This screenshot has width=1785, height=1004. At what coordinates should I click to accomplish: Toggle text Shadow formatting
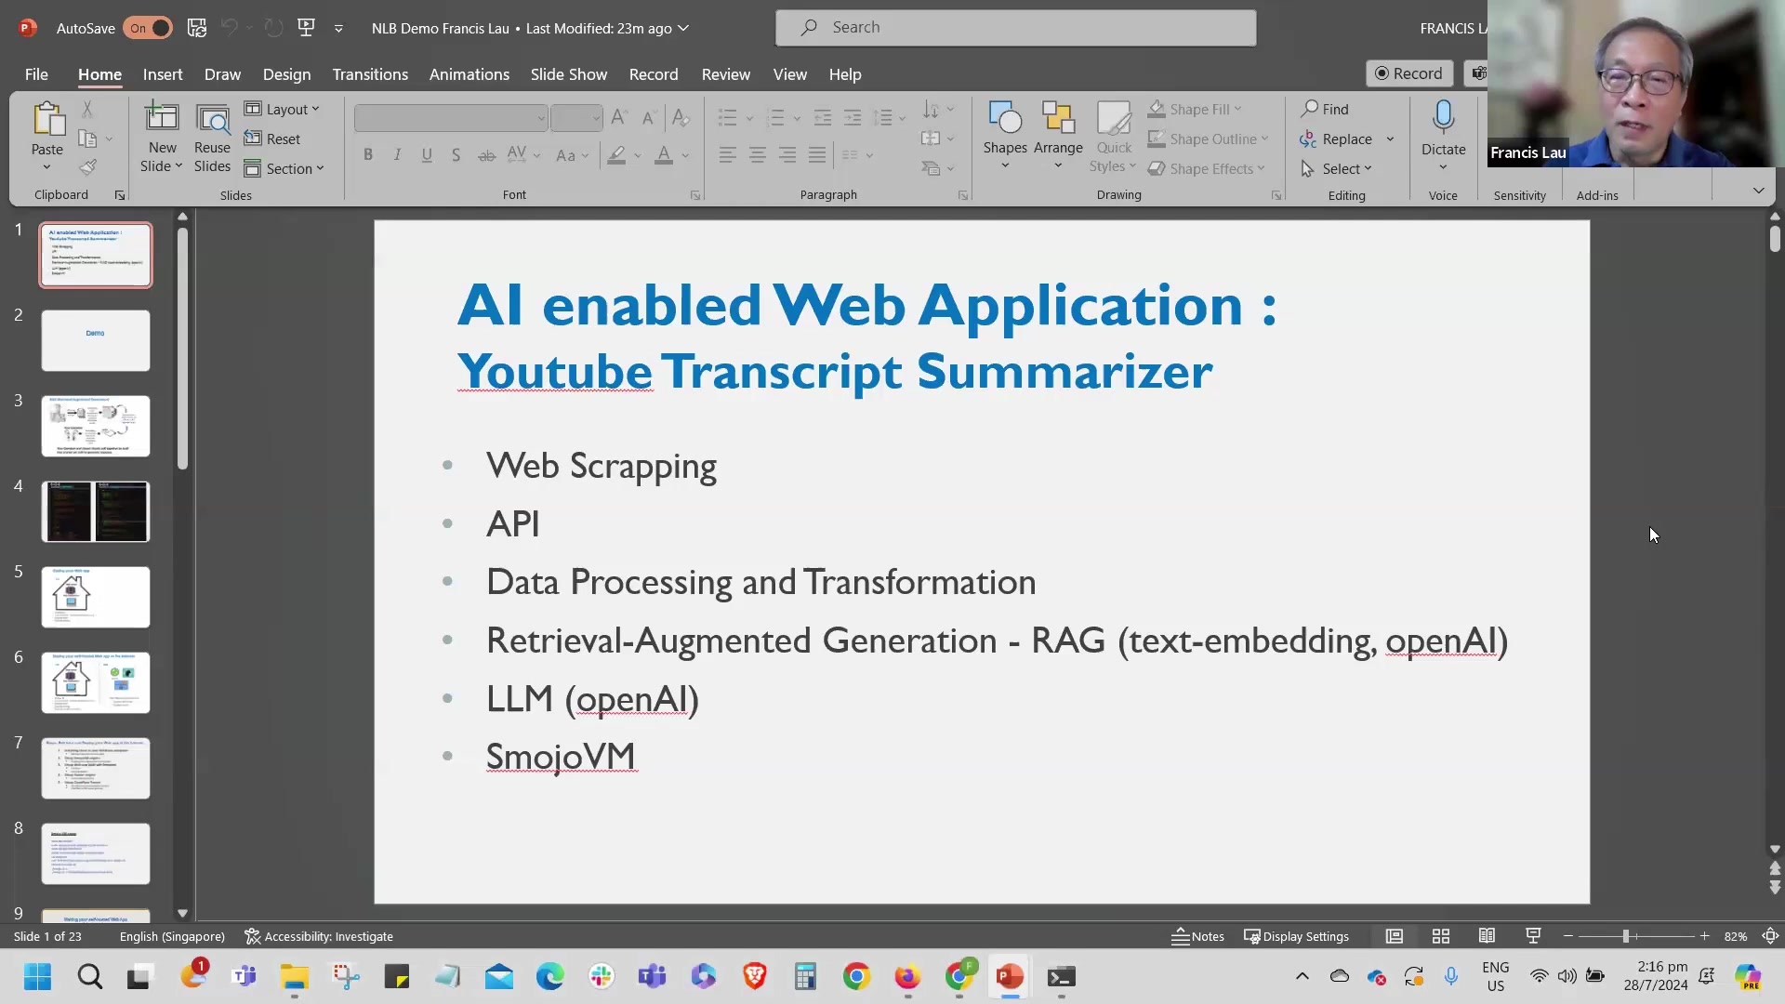pyautogui.click(x=456, y=155)
